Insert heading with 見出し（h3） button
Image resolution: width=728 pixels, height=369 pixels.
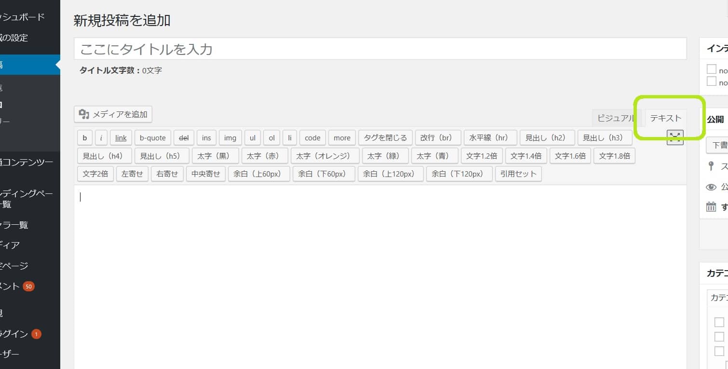tap(605, 137)
